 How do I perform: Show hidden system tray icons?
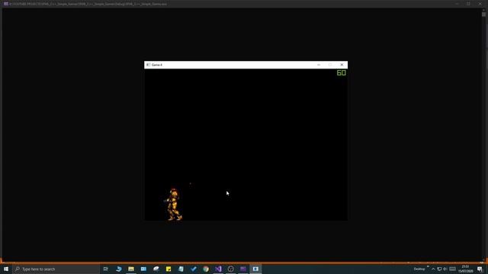coord(433,269)
